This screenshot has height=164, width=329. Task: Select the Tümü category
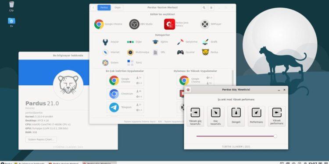pos(135,63)
